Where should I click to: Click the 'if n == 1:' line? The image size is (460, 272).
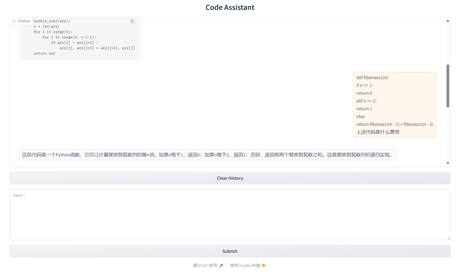[364, 85]
